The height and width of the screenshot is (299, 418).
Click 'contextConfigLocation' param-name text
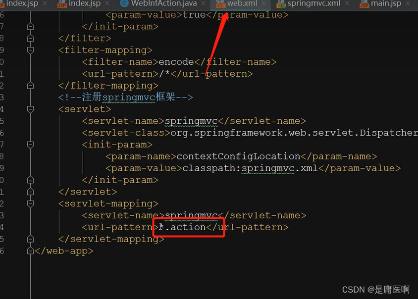pyautogui.click(x=239, y=156)
